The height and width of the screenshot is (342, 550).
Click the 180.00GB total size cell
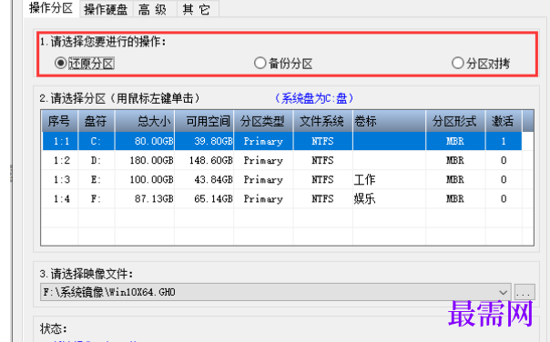(145, 160)
